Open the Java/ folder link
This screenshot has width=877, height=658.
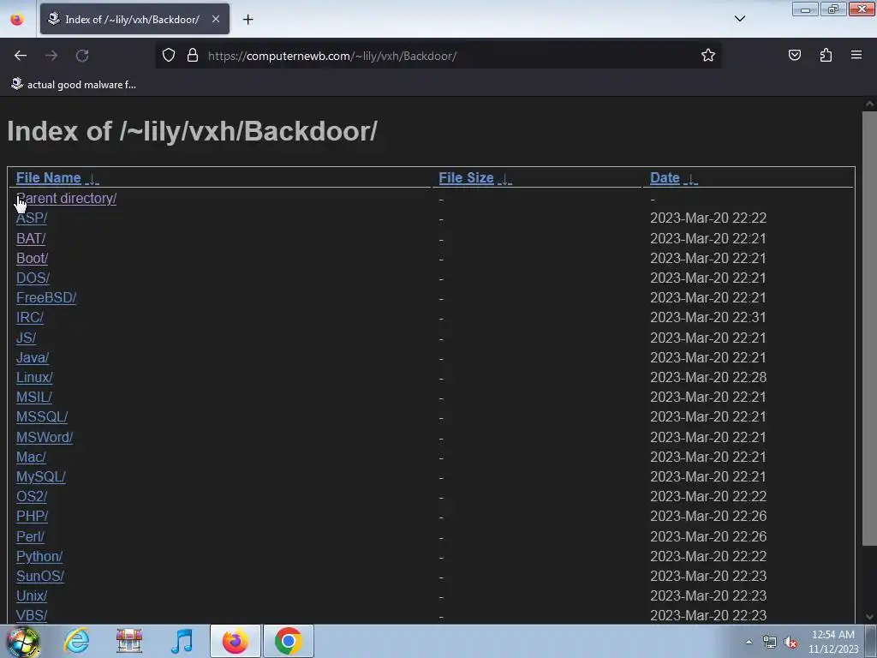[33, 357]
